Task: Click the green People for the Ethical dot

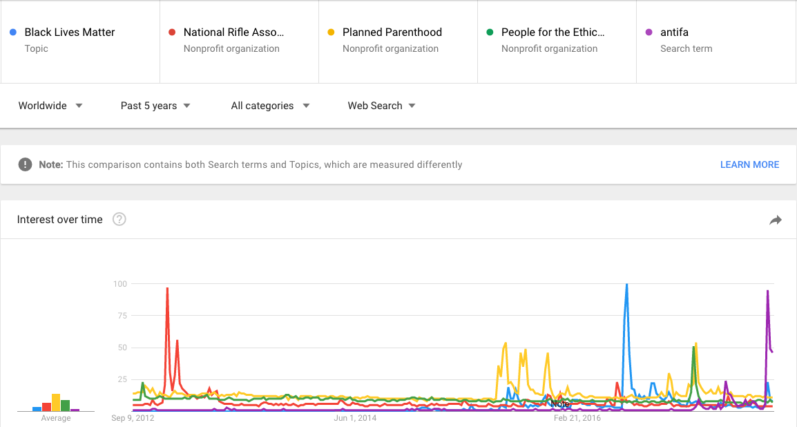Action: point(490,32)
